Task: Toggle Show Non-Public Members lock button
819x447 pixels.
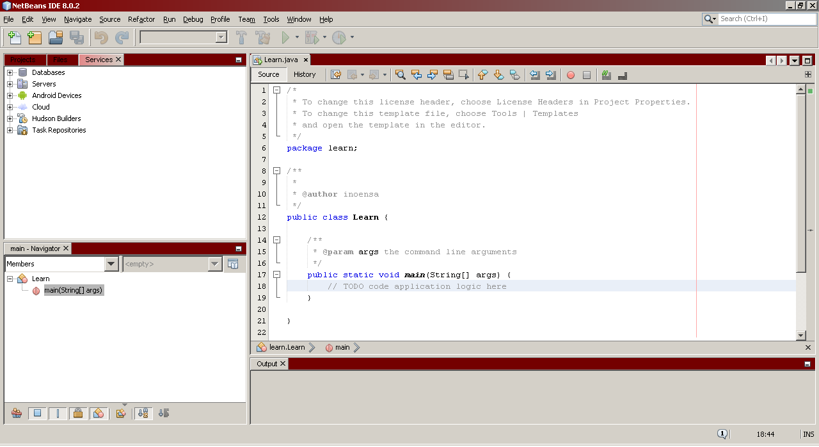Action: (x=78, y=413)
